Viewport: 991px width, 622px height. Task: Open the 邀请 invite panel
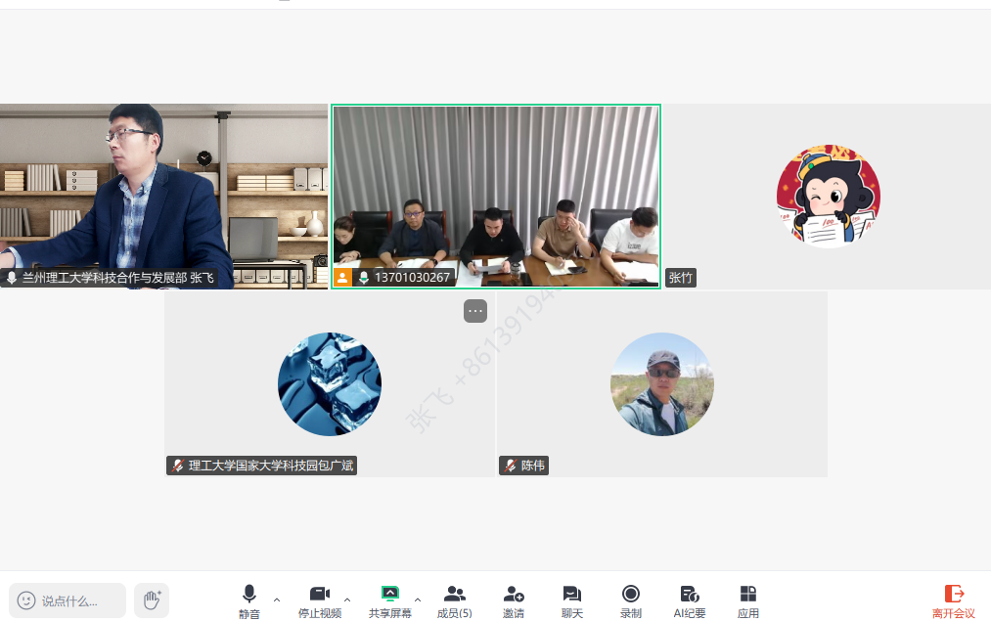point(513,600)
